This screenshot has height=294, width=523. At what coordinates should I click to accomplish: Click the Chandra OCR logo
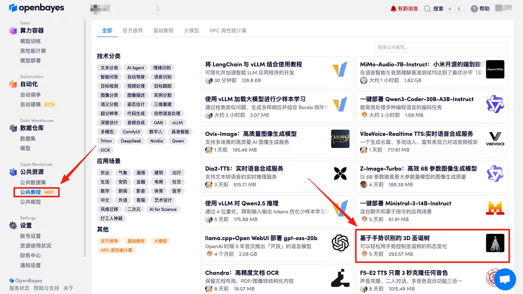tap(340, 278)
